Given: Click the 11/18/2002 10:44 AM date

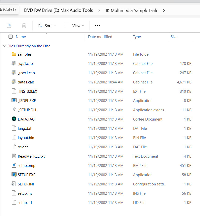Looking at the screenshot, I should [106, 82].
